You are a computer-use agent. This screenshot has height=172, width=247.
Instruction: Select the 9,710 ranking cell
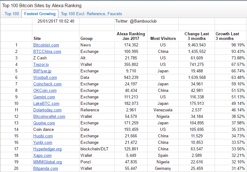click(x=131, y=71)
